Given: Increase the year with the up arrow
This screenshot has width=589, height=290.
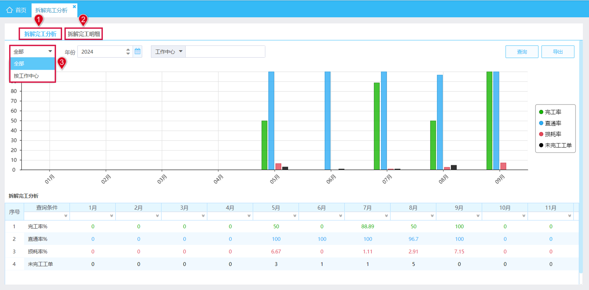Looking at the screenshot, I should pyautogui.click(x=128, y=49).
